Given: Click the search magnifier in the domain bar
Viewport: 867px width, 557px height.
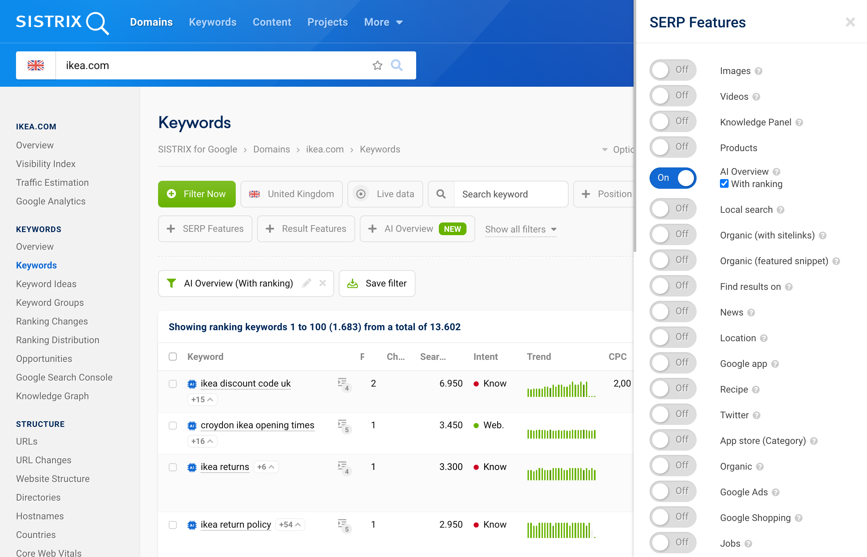Looking at the screenshot, I should point(396,65).
